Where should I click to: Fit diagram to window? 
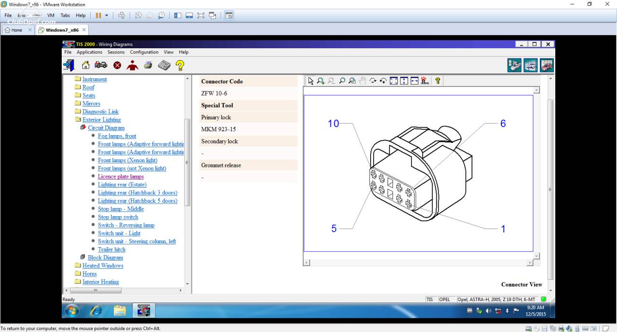pyautogui.click(x=393, y=81)
